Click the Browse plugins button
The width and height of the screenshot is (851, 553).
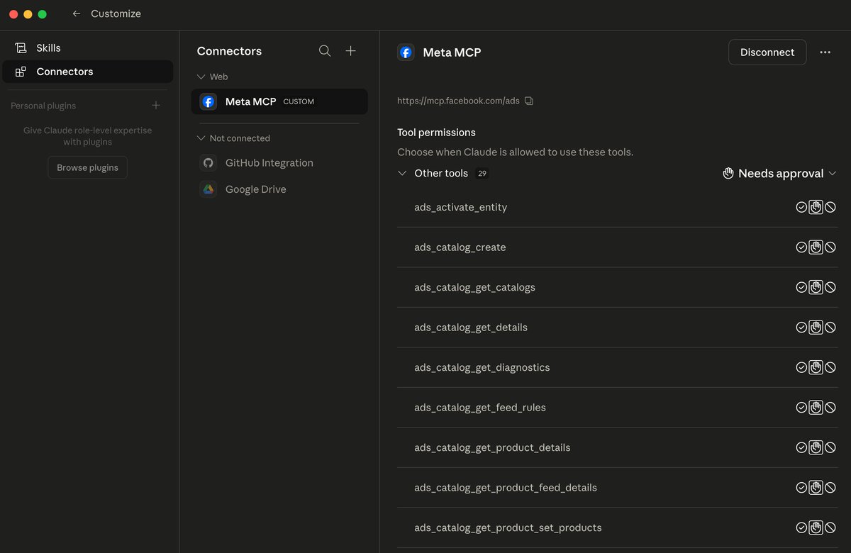(x=87, y=167)
